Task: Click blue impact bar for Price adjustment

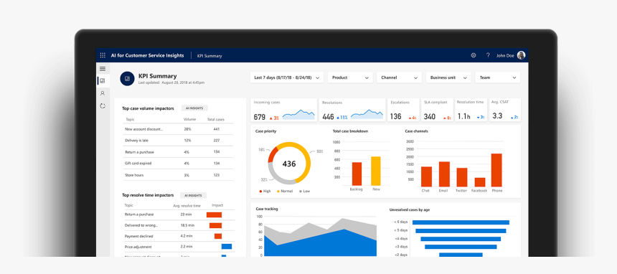Action: pos(227,247)
